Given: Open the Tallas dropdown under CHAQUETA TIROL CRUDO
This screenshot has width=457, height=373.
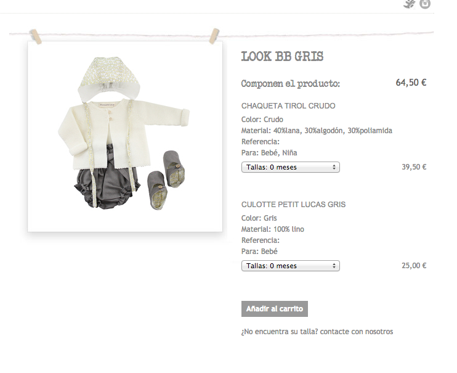Looking at the screenshot, I should click(x=291, y=167).
